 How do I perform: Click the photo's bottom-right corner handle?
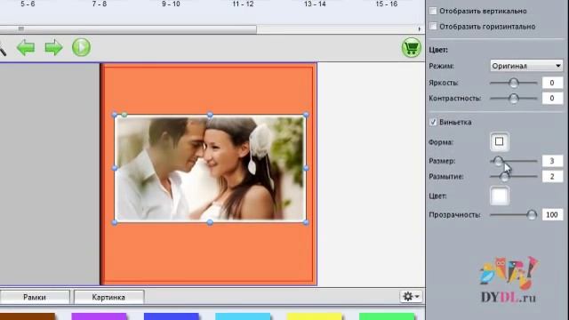coord(306,222)
